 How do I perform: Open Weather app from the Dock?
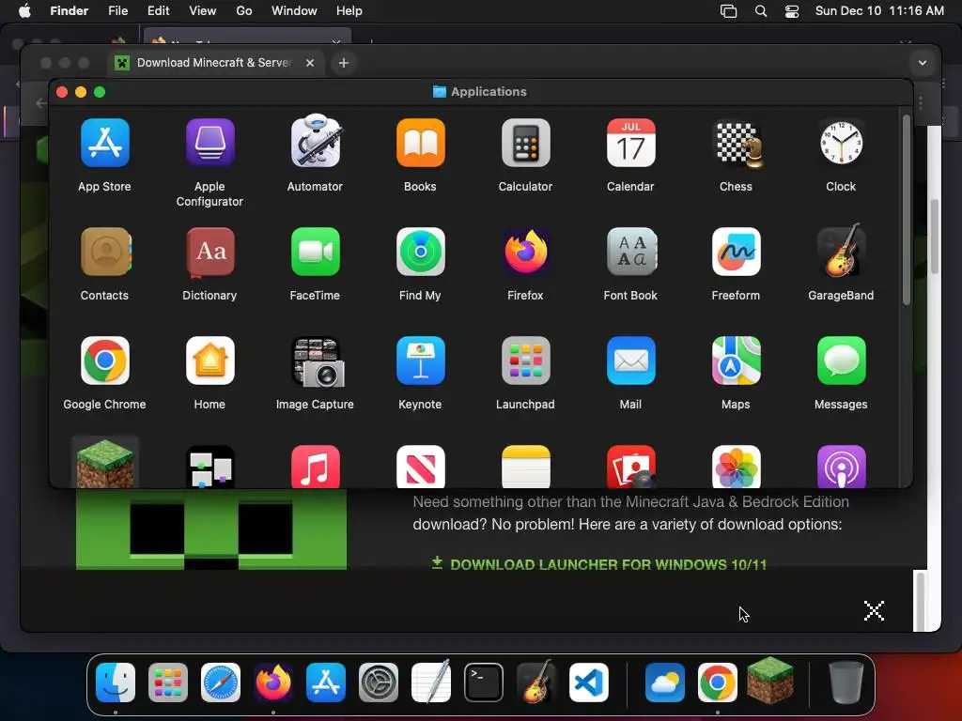(x=665, y=683)
